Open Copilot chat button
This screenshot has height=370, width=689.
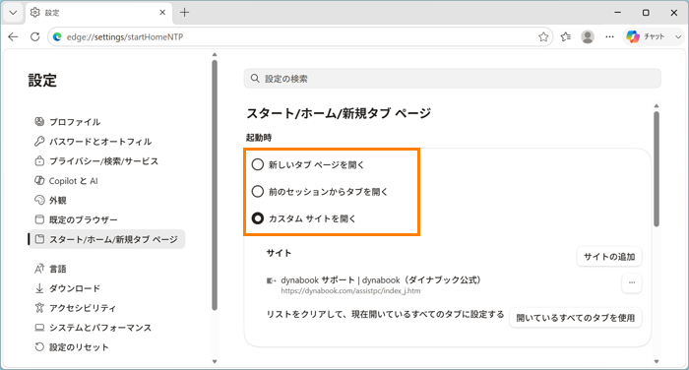pyautogui.click(x=646, y=37)
